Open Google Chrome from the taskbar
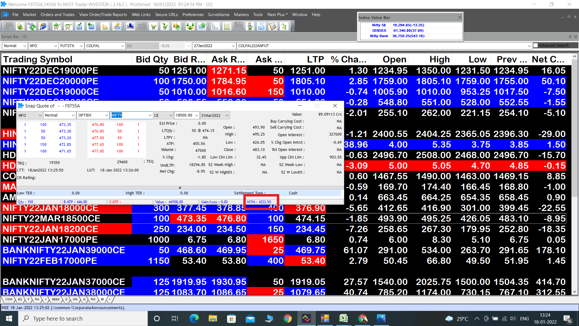The width and height of the screenshot is (579, 326). pyautogui.click(x=287, y=318)
